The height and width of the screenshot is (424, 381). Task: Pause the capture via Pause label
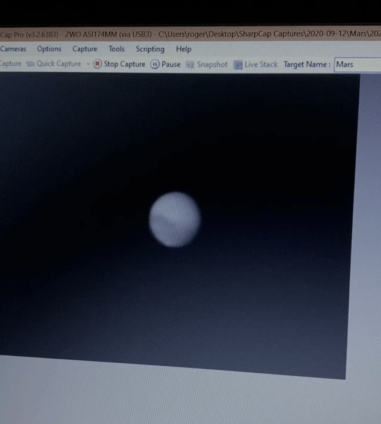coord(171,64)
